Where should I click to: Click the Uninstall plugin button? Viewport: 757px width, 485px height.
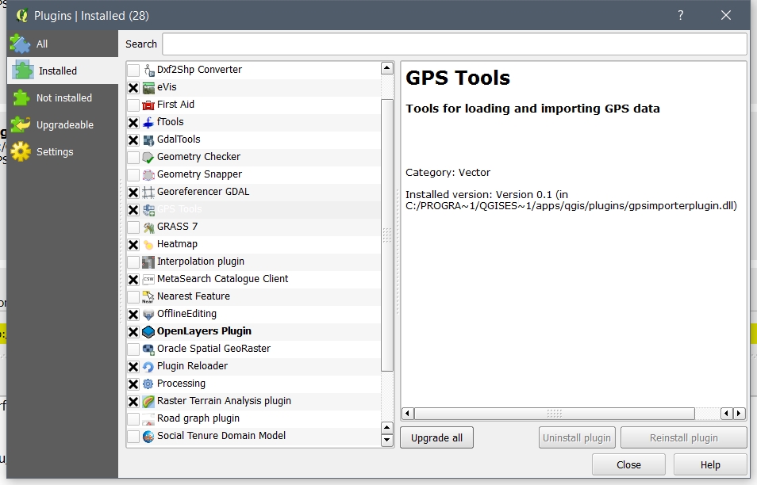pyautogui.click(x=577, y=437)
